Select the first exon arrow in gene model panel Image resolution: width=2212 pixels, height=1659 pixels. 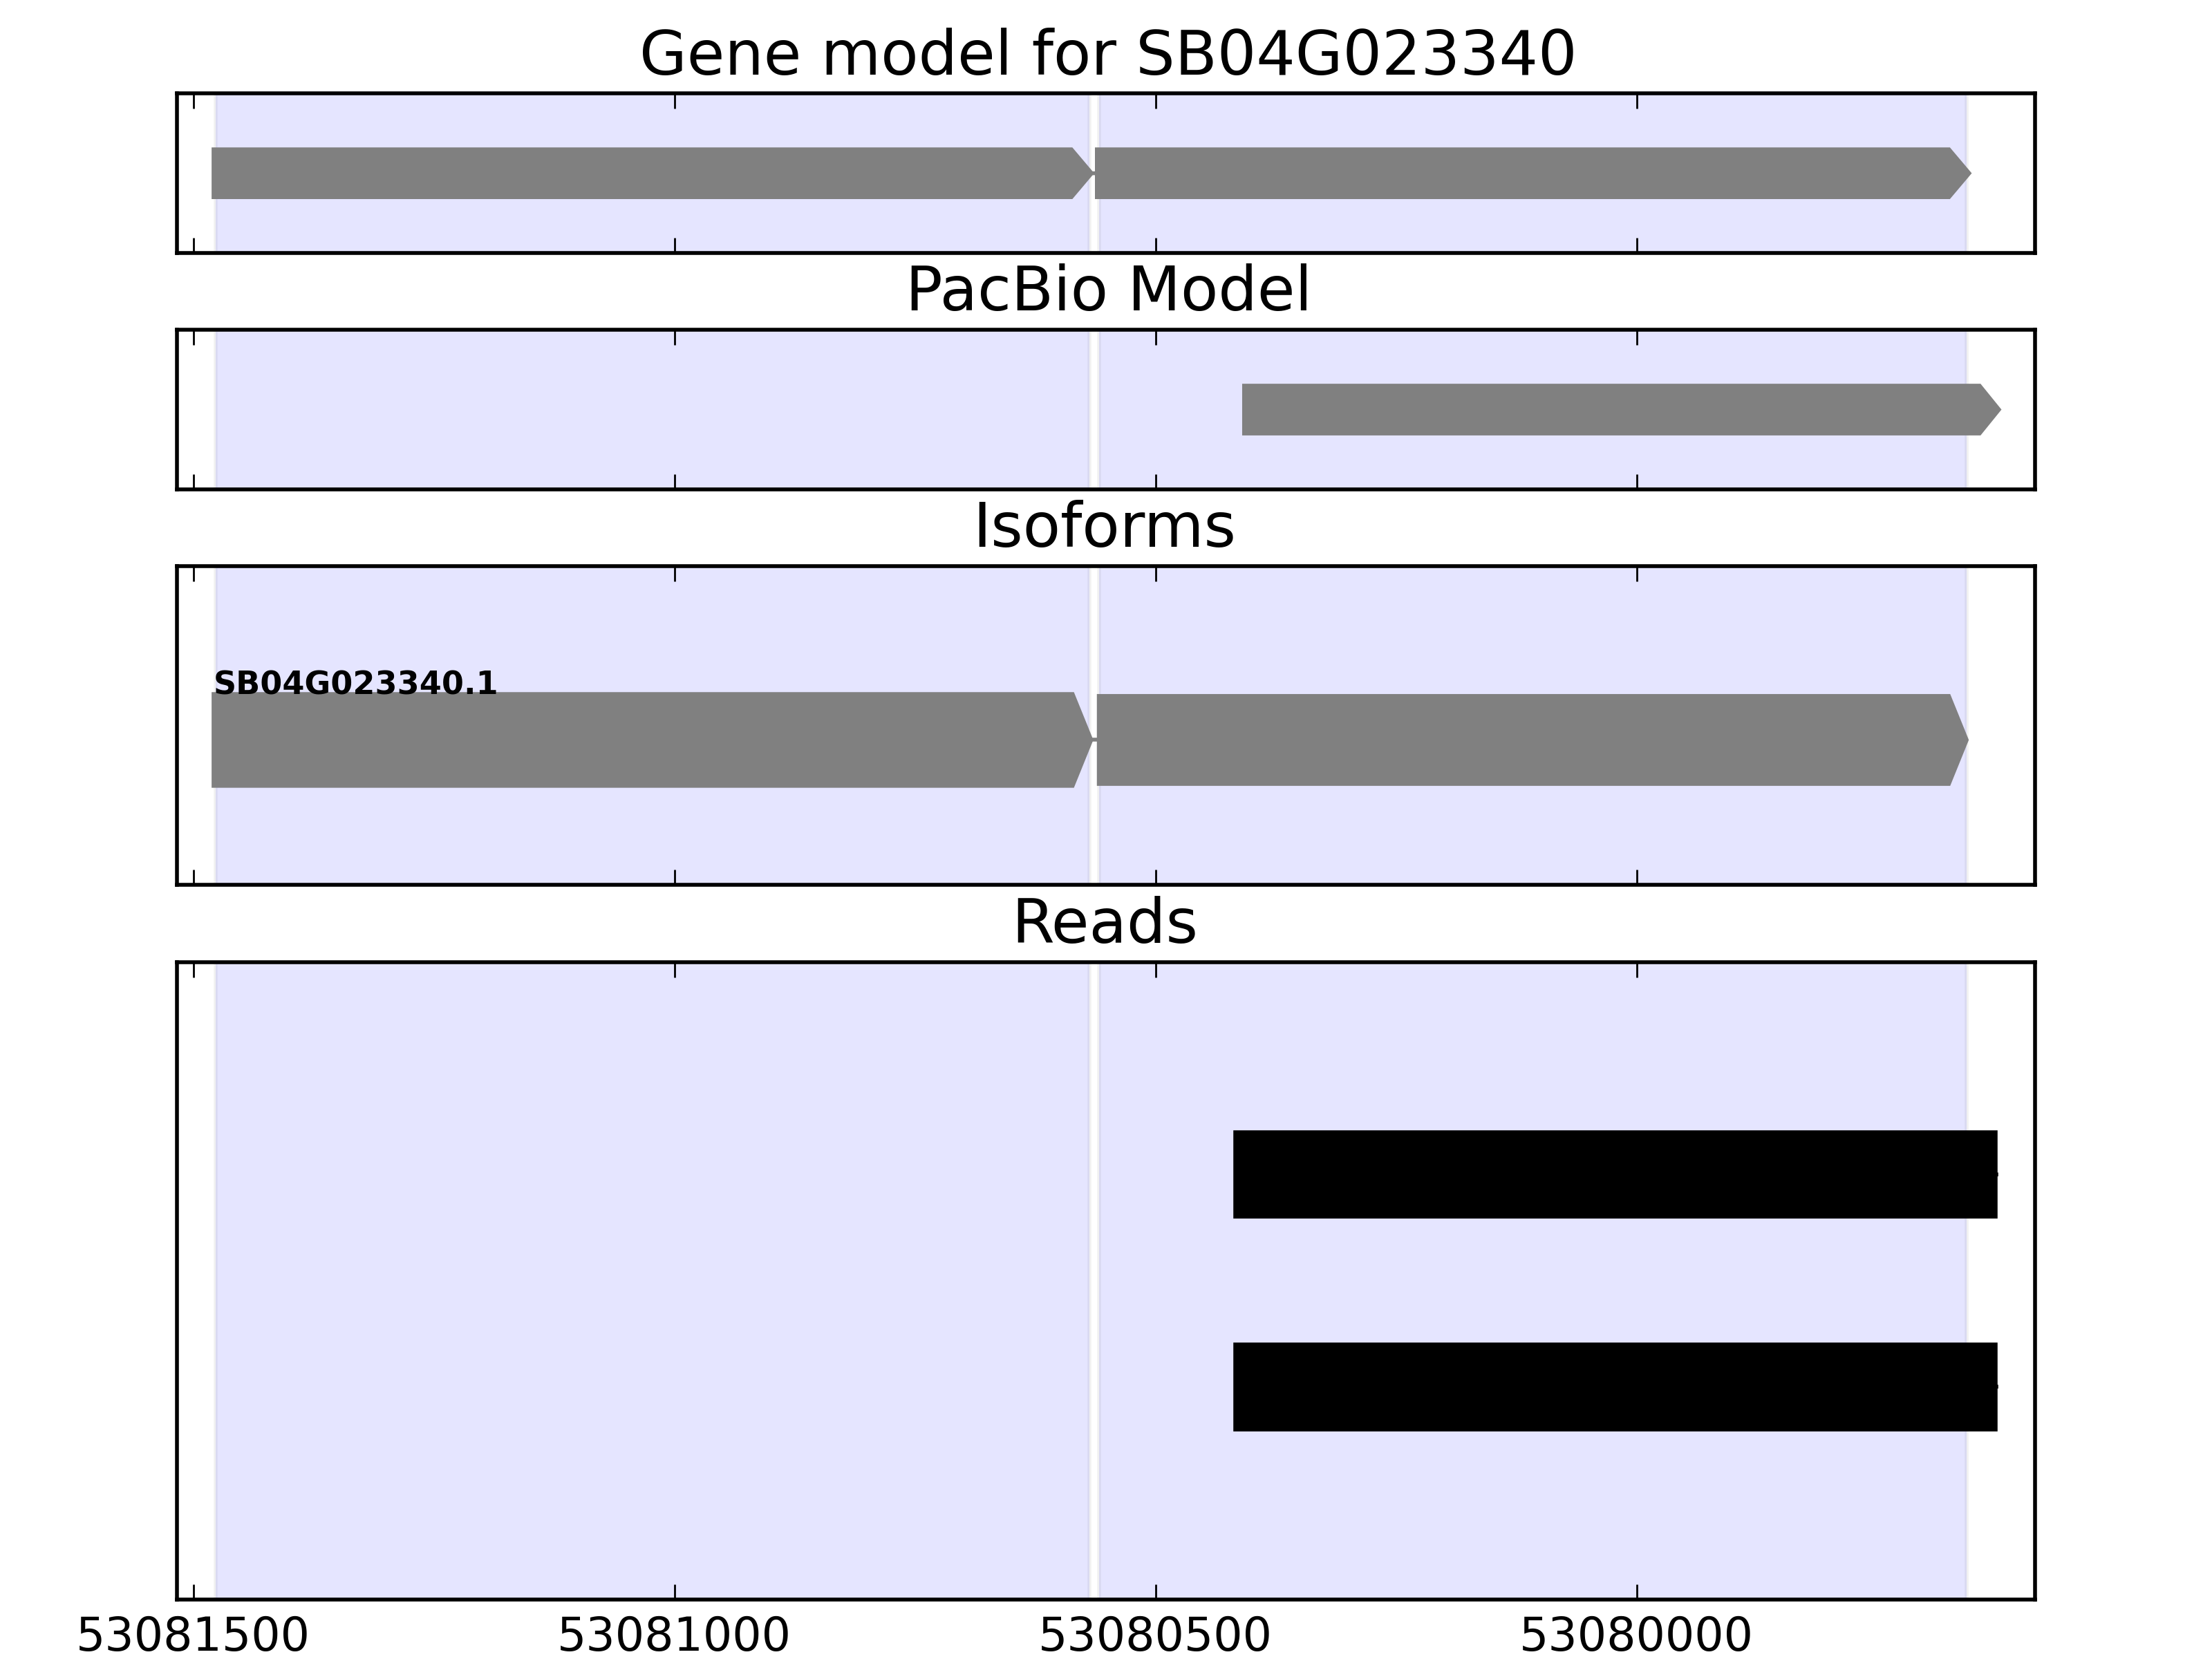pyautogui.click(x=640, y=173)
